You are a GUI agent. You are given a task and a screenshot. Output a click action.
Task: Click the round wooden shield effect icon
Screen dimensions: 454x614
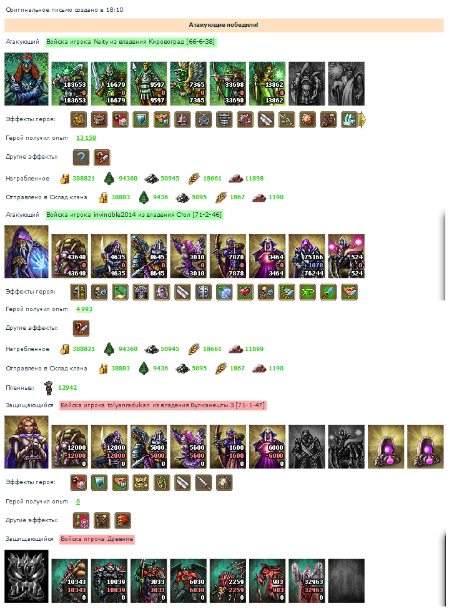point(224,482)
